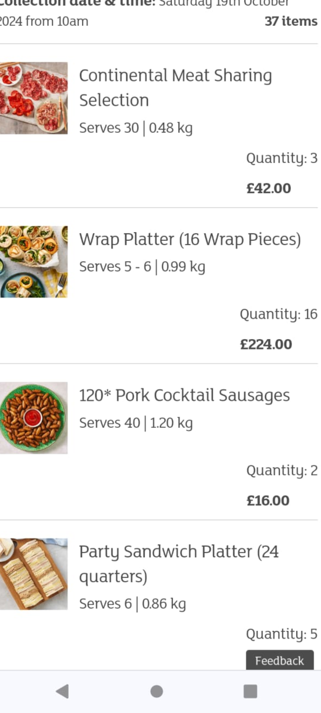Open Continental Meat Sharing Selection image
The image size is (321, 713).
(x=34, y=98)
